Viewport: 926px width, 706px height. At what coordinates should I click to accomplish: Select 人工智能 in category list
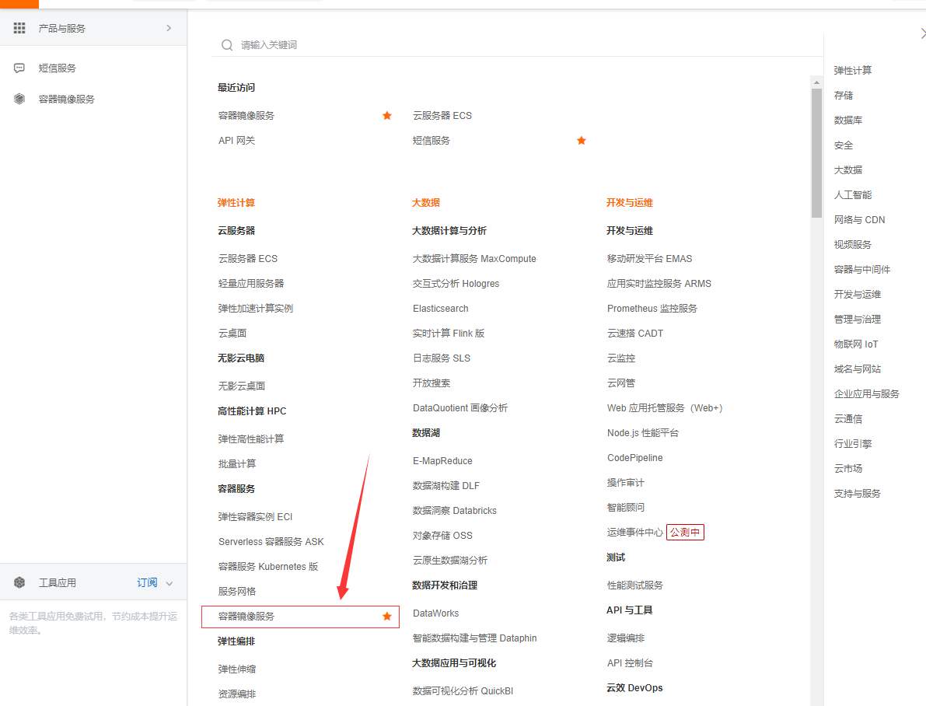point(852,195)
